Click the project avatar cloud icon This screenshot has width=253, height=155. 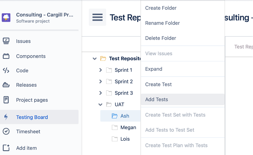coord(6,18)
